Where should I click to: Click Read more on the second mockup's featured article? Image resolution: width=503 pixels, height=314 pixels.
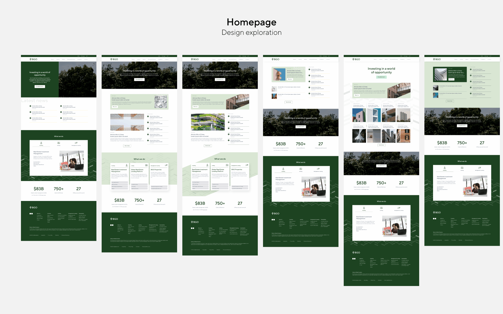(x=115, y=107)
